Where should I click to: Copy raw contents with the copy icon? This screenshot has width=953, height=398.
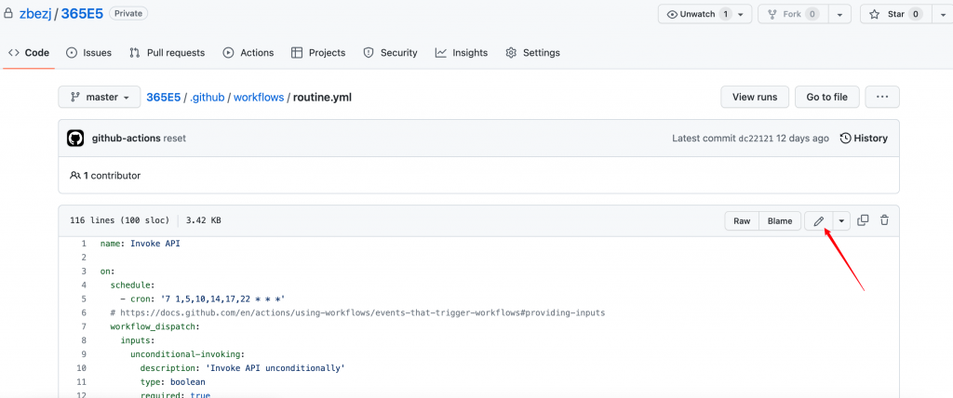coord(863,220)
